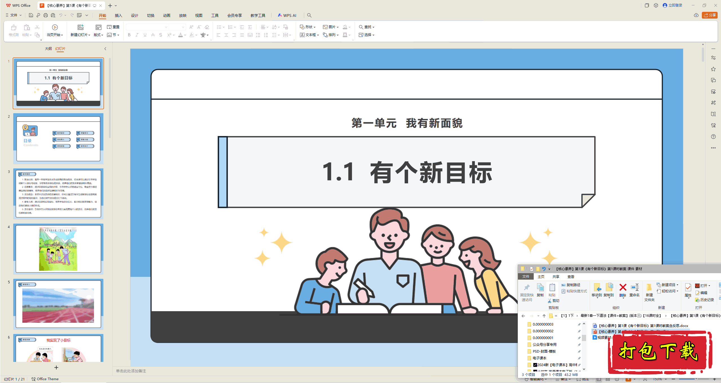Click the Undo arrow icon
This screenshot has height=383, width=721.
(x=61, y=15)
